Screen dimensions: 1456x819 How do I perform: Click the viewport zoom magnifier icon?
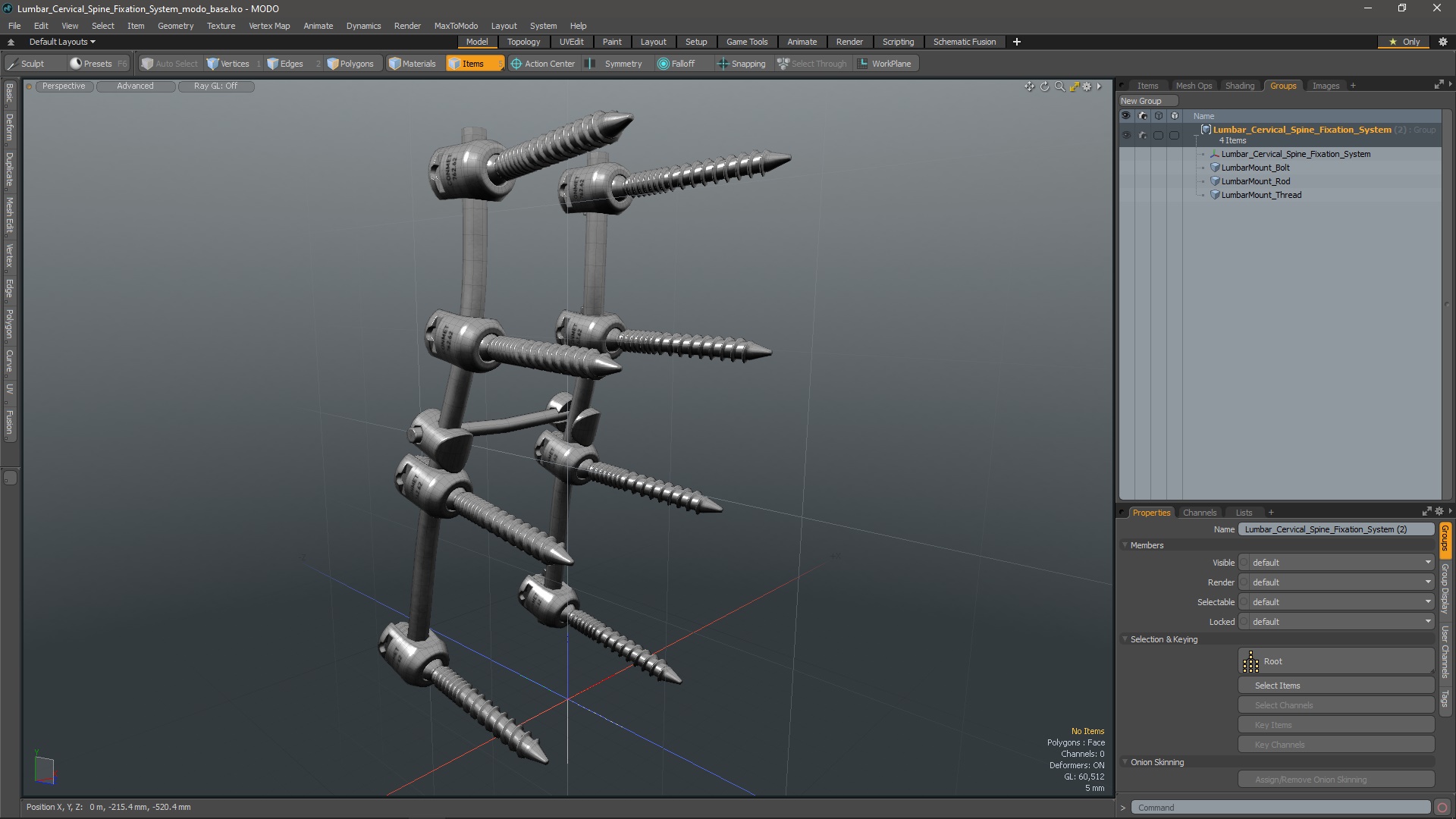1059,86
